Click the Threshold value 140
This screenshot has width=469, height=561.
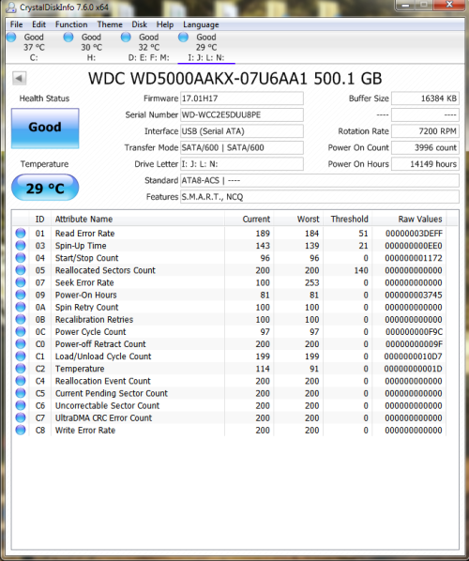coord(361,270)
